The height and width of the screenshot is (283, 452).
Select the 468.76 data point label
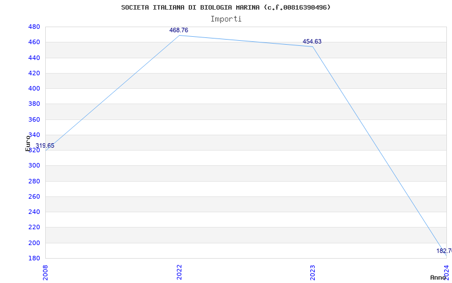[179, 31]
